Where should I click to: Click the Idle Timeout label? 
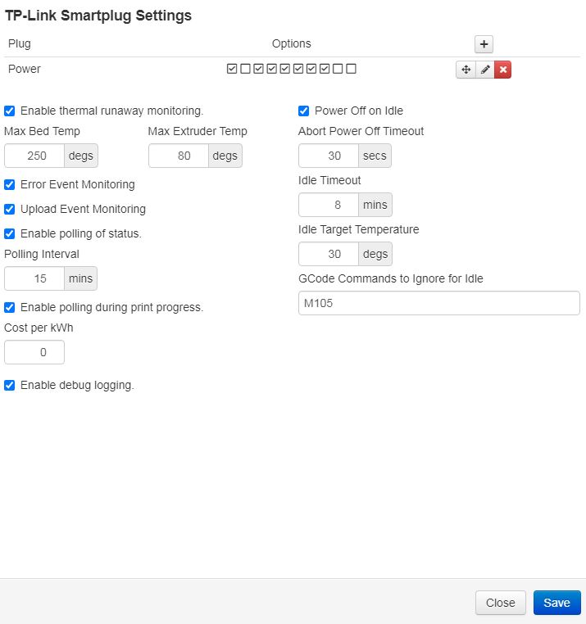(329, 180)
